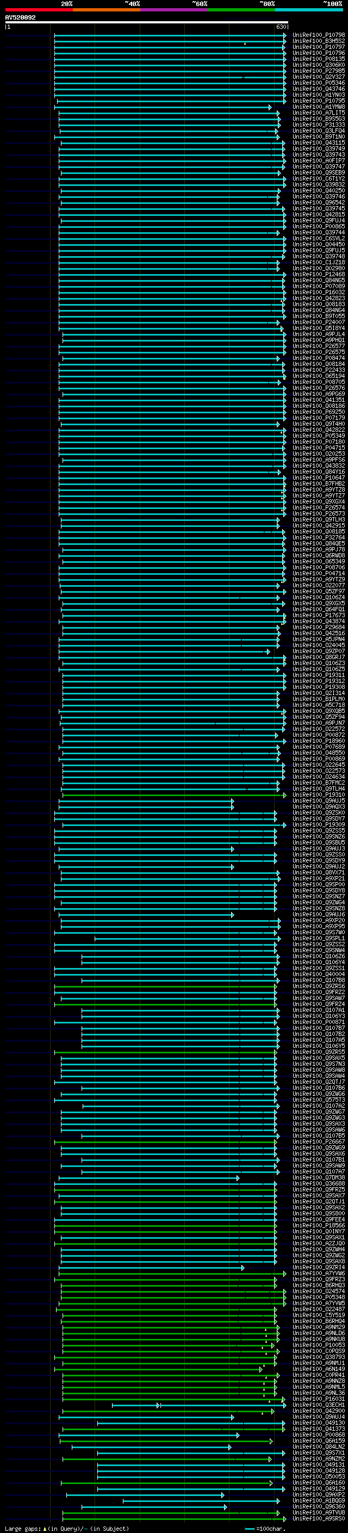Image resolution: width=348 pixels, height=1533 pixels.
Task: Open hit UniRef100_P10798
Action: point(319,35)
